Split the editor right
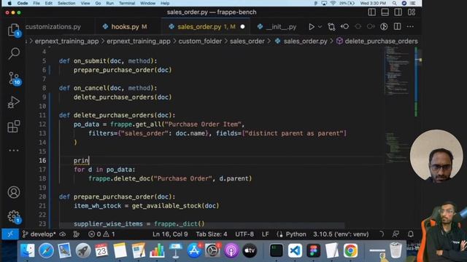Viewport: 467px width, 262px height. (397, 27)
